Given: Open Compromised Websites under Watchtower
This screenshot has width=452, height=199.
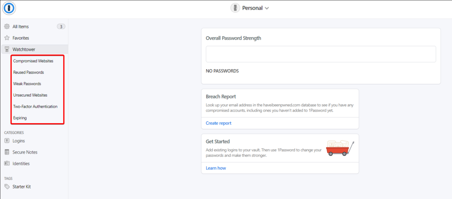Looking at the screenshot, I should [x=33, y=61].
